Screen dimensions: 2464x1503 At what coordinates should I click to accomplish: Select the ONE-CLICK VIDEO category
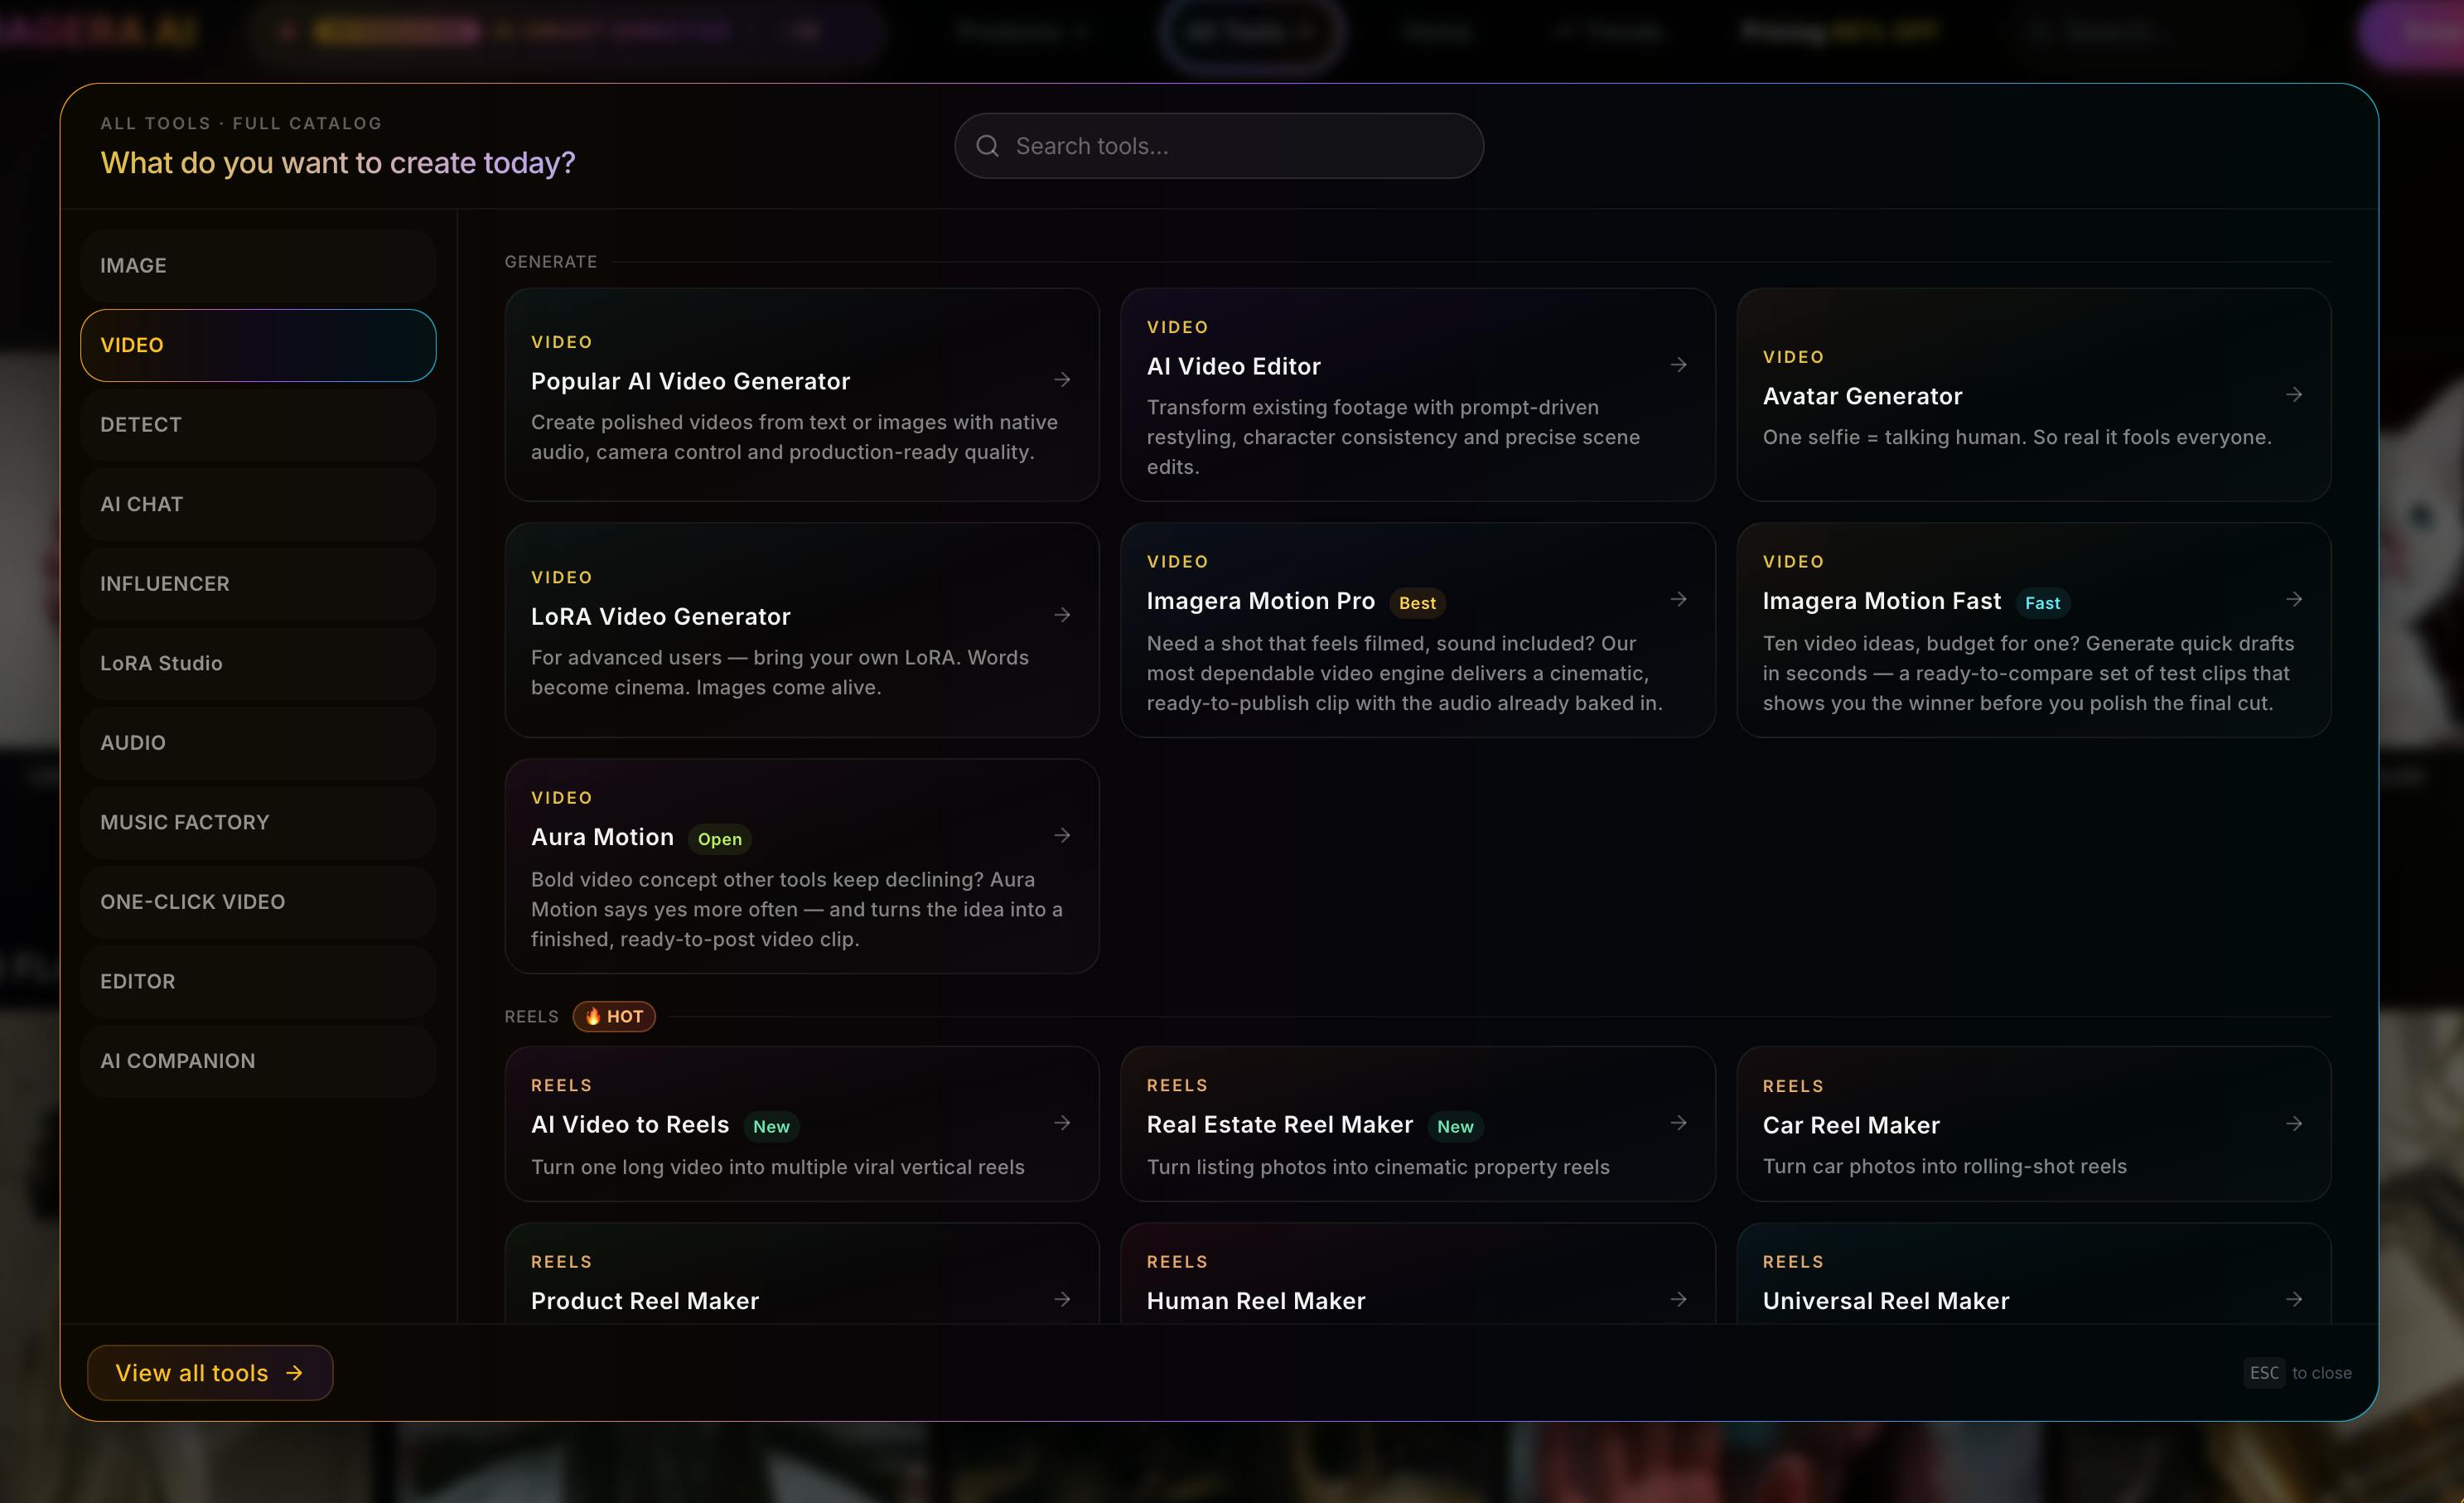click(x=258, y=901)
